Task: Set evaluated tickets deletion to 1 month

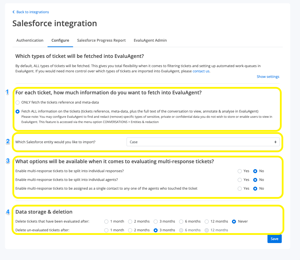Action: tap(106, 222)
